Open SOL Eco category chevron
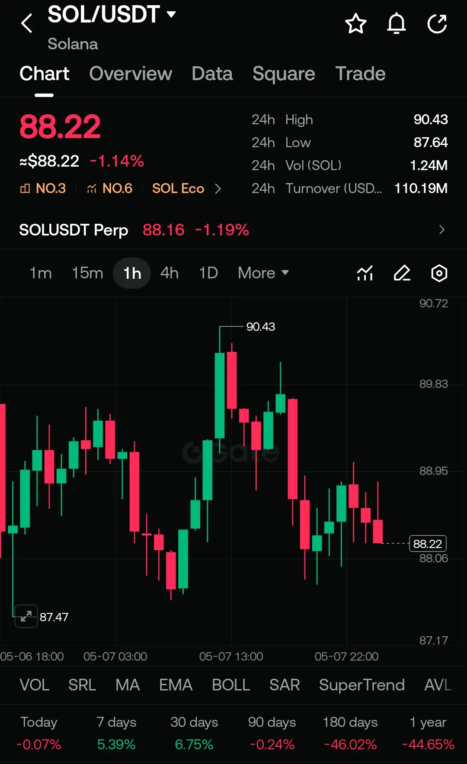Image resolution: width=467 pixels, height=764 pixels. [218, 189]
